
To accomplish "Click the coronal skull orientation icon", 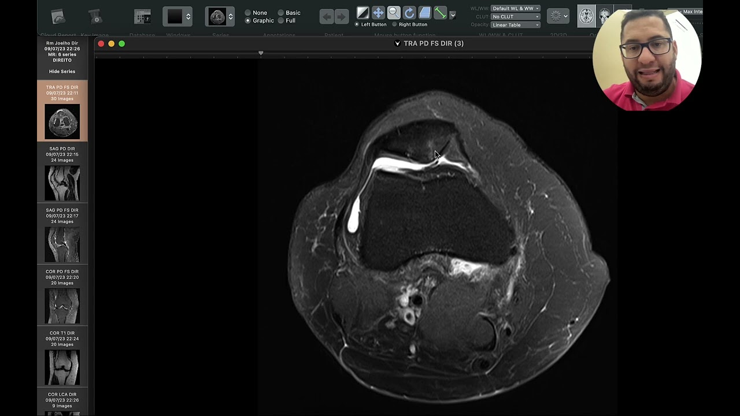I will pos(604,16).
